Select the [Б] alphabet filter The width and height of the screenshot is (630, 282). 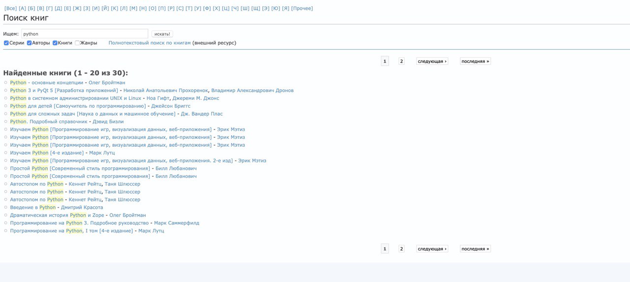(31, 8)
